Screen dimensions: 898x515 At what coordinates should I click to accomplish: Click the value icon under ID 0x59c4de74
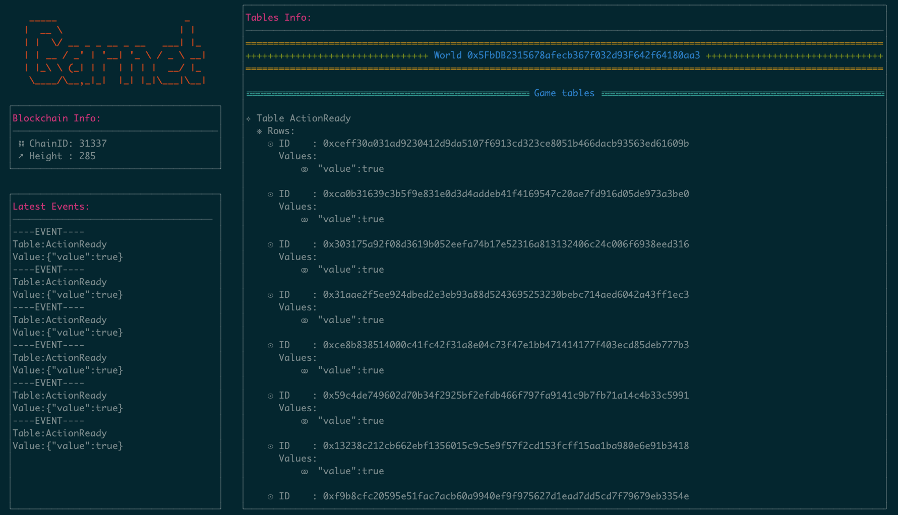(x=305, y=421)
